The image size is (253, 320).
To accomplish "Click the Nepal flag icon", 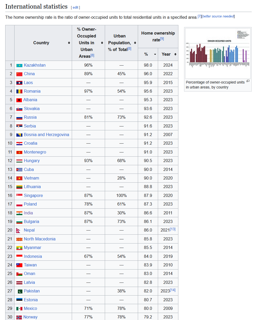I will click(x=18, y=230).
